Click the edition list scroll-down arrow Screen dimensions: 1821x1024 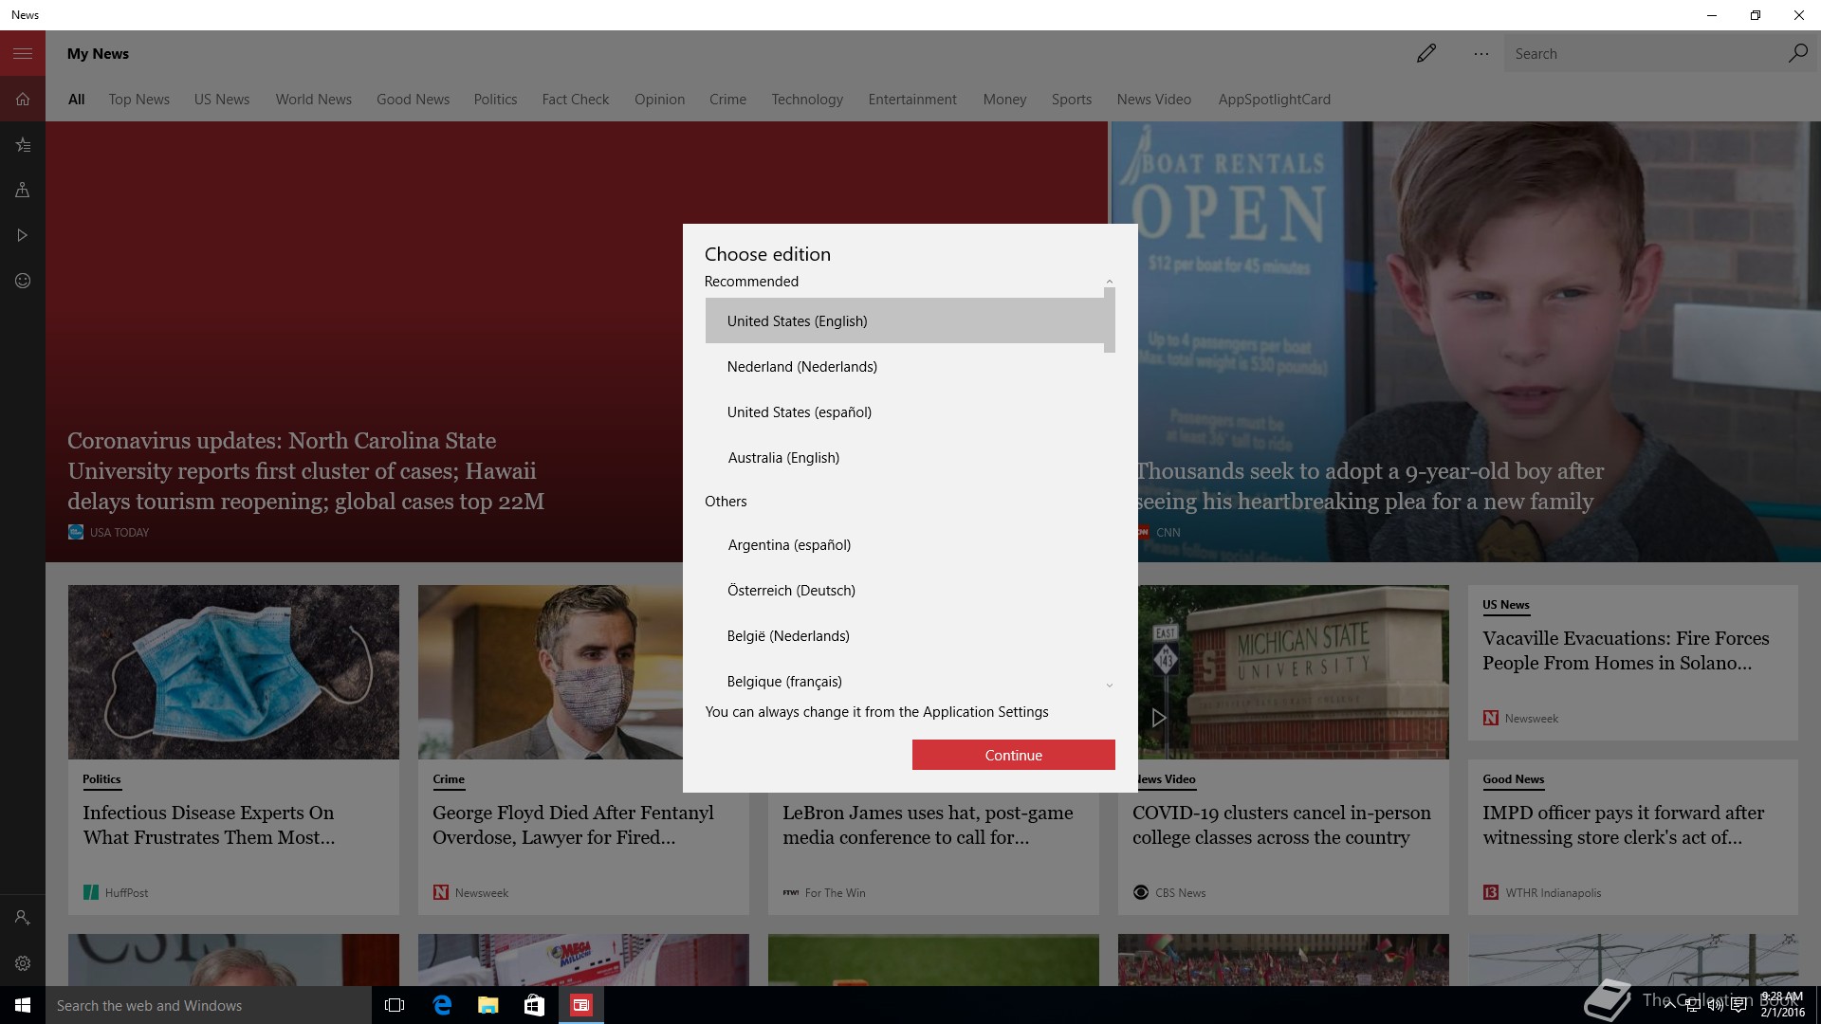pos(1109,685)
